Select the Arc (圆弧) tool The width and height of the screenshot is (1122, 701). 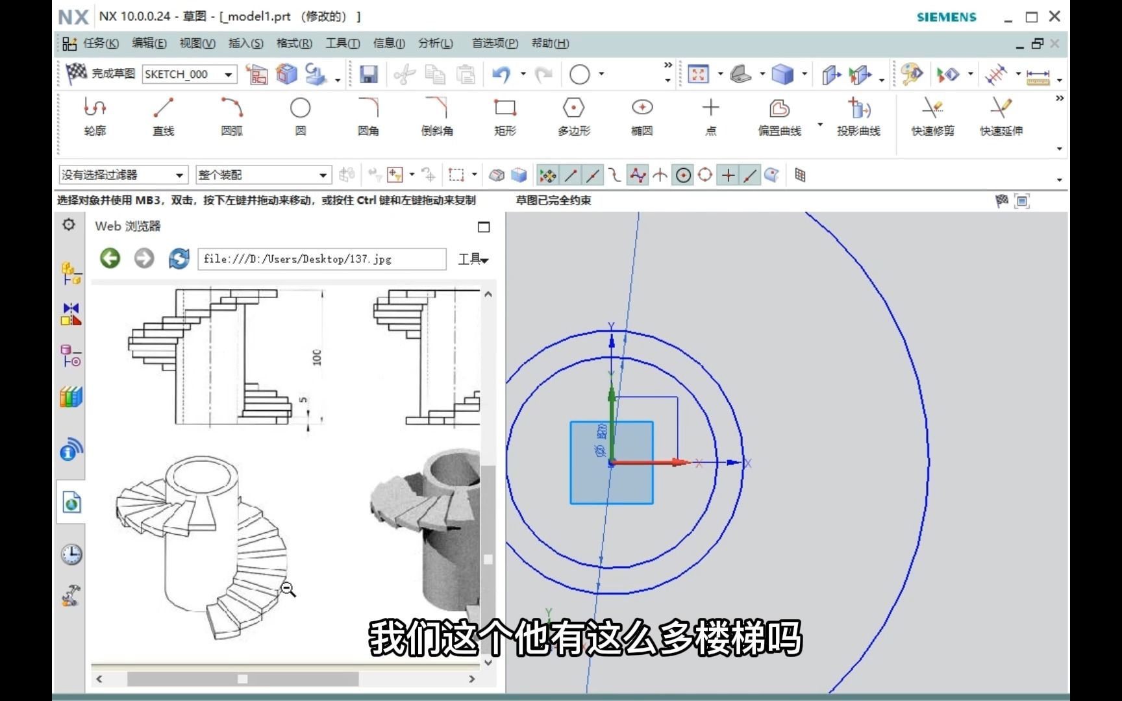(x=232, y=117)
